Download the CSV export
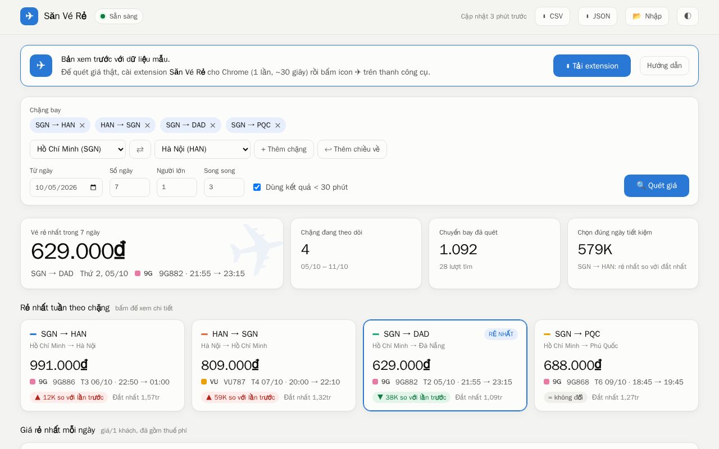Screen dimensions: 719x449 (552, 16)
